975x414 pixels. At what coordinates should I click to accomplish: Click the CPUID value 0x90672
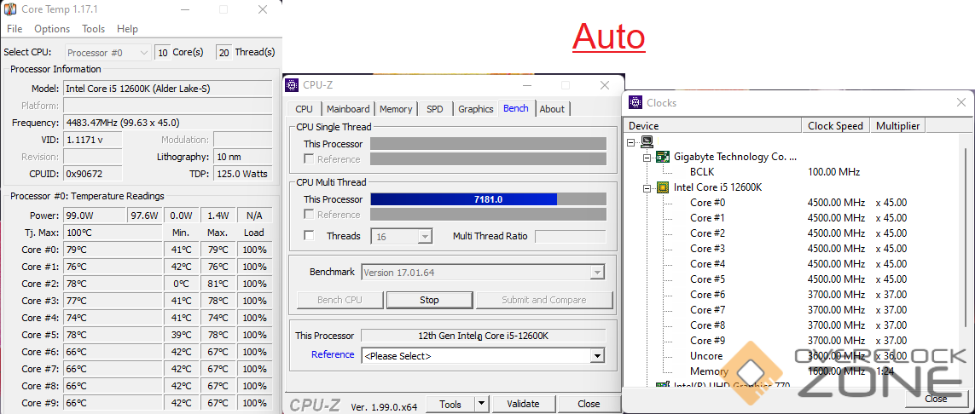tap(93, 174)
